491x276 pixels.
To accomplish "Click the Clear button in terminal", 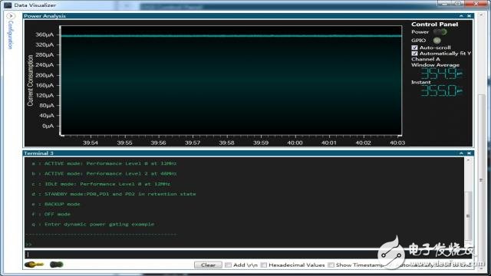I will tap(208, 264).
